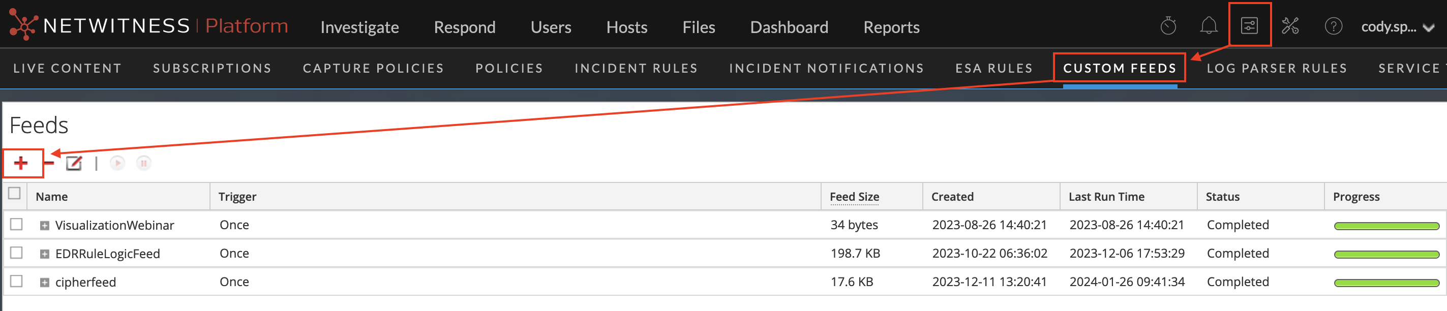Switch to the Log Parser Rules tab

[x=1276, y=69]
